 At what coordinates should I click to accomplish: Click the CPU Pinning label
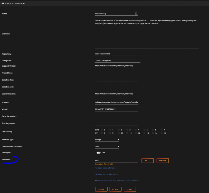pos(7,131)
